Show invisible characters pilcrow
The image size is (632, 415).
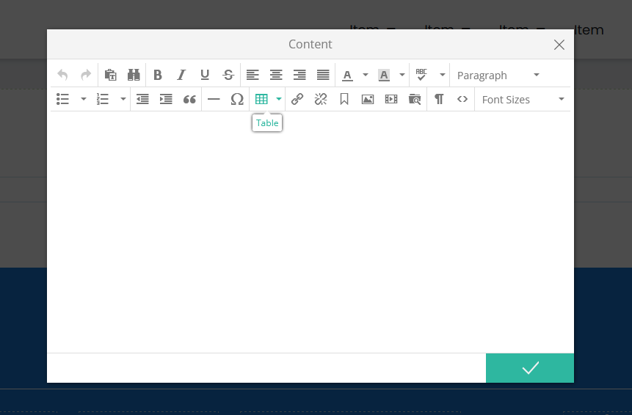tap(439, 99)
